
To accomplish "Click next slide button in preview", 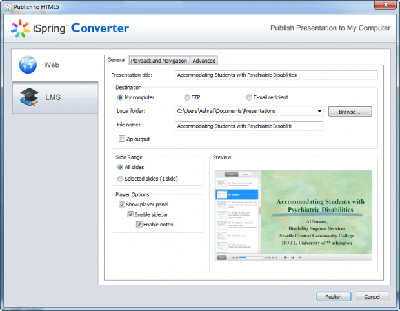I will (x=300, y=257).
